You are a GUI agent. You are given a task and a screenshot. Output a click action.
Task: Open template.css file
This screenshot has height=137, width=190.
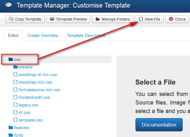[x=31, y=120]
